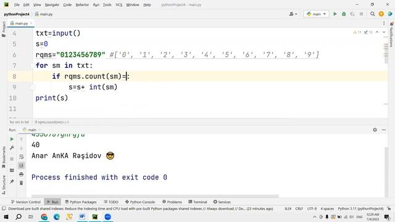Open IDE updates via the orange icon
395x222 pixels.
tap(381, 14)
